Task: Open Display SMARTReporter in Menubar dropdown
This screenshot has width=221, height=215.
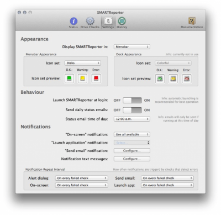Action: tap(132, 47)
